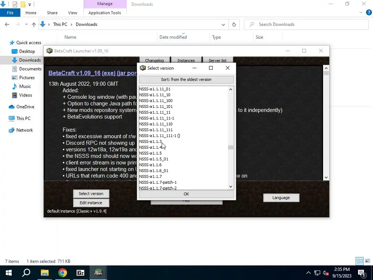373x280 pixels.
Task: Go up one folder level
Action: point(34,24)
